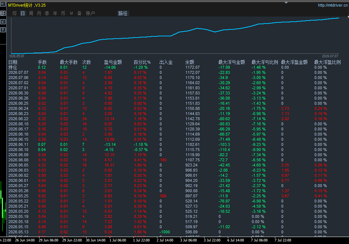Click the -1000 withdrawal value
The height and width of the screenshot is (244, 349).
click(x=165, y=232)
